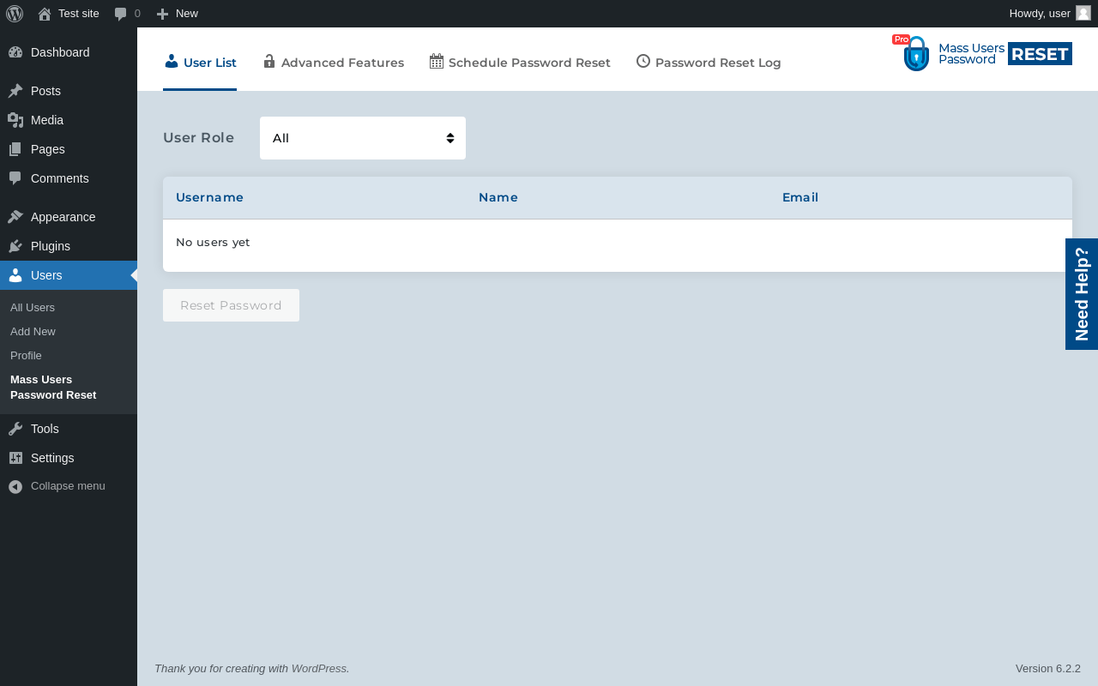Viewport: 1098px width, 686px height.
Task: Open Tools in the sidebar
Action: [69, 429]
